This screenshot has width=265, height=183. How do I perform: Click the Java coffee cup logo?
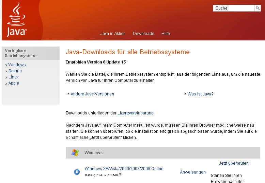(x=16, y=20)
